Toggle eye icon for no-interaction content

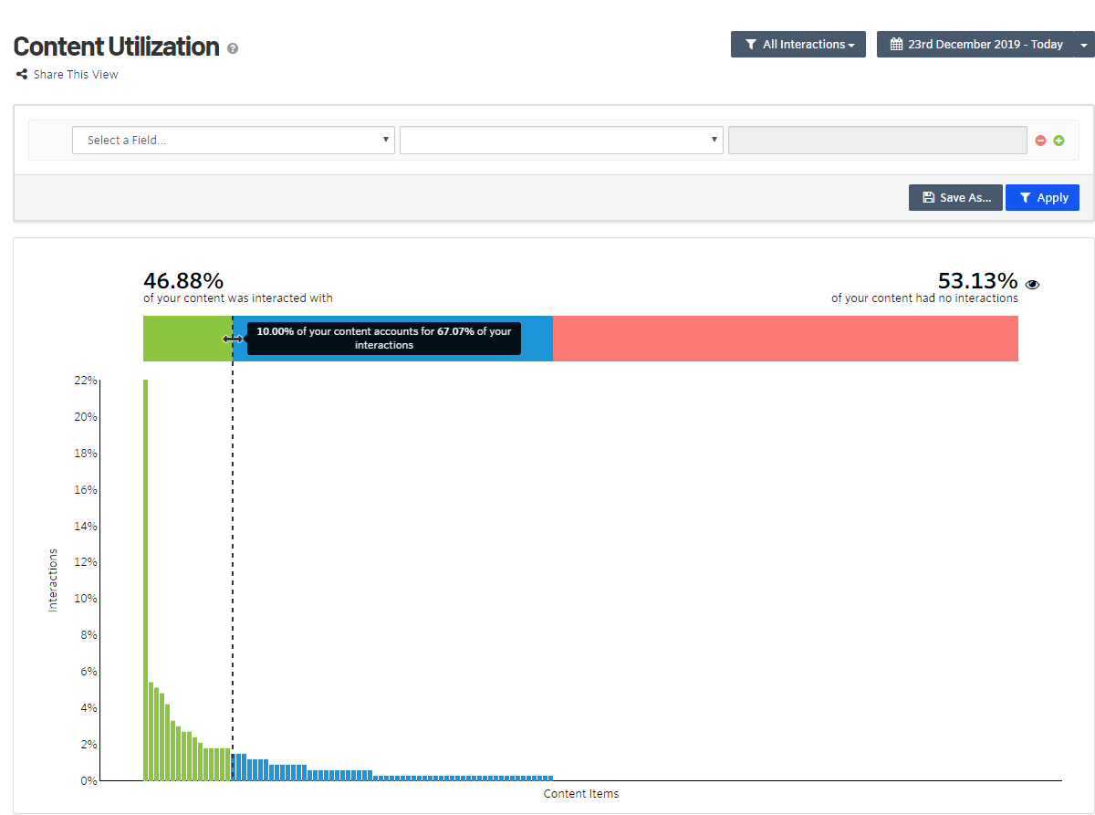coord(1032,285)
